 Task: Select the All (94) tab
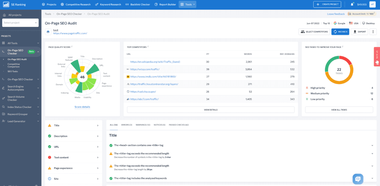point(114,125)
